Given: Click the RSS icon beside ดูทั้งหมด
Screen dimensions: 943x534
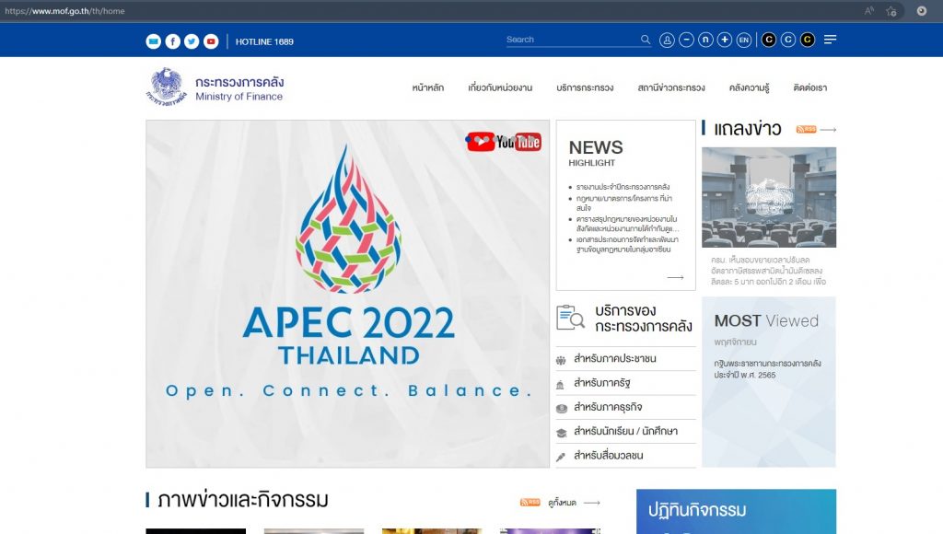Looking at the screenshot, I should [530, 502].
